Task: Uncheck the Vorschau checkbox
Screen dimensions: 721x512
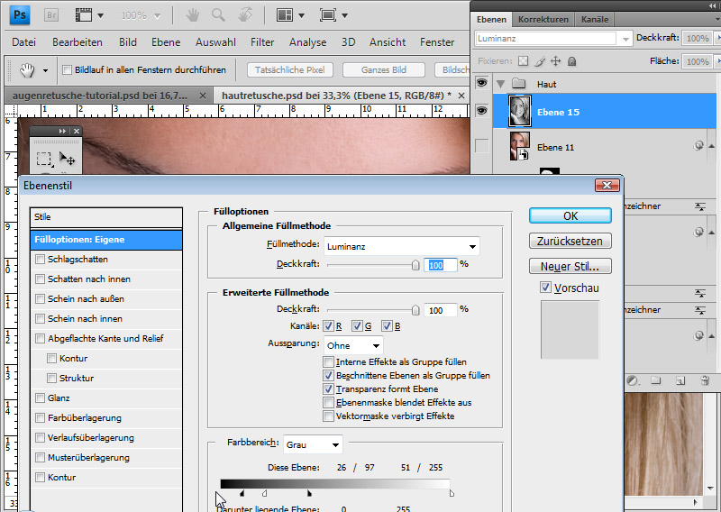Action: point(545,288)
